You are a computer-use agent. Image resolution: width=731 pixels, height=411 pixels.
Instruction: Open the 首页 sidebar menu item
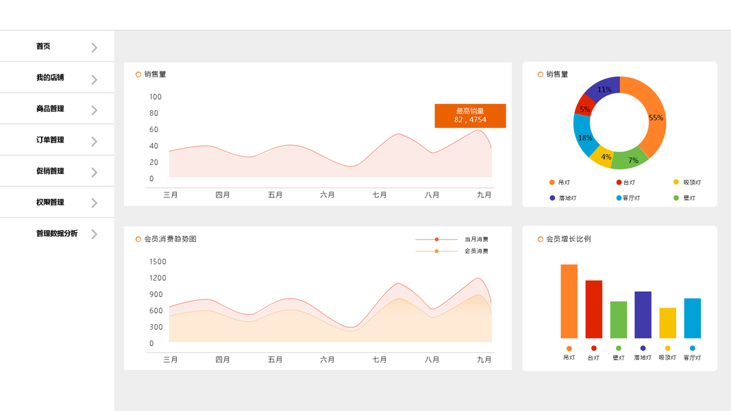point(57,46)
